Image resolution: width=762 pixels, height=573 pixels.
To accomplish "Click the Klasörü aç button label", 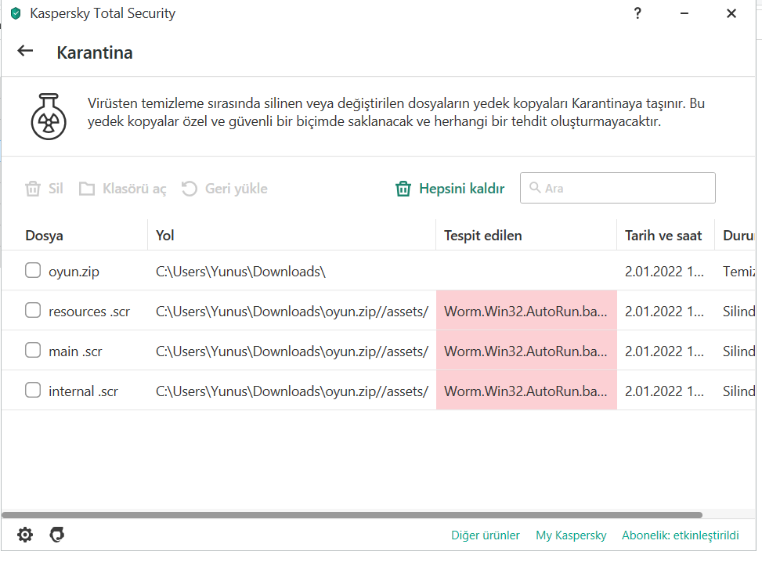I will point(134,189).
